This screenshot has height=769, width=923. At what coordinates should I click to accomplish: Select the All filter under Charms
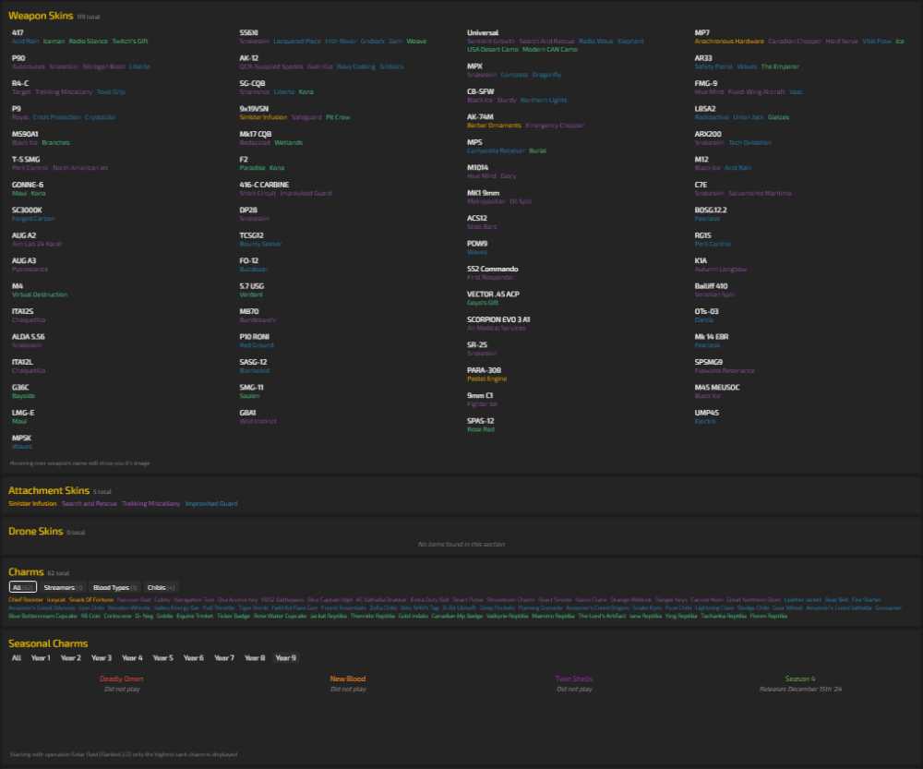23,587
